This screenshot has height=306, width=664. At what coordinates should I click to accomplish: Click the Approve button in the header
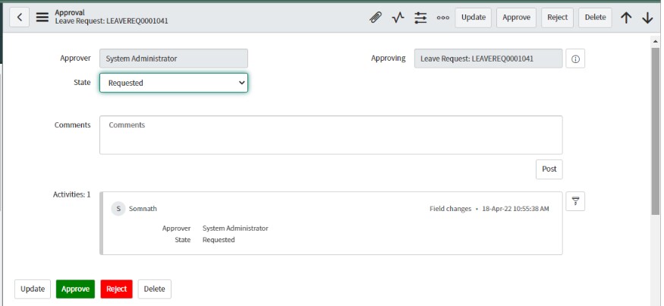516,17
